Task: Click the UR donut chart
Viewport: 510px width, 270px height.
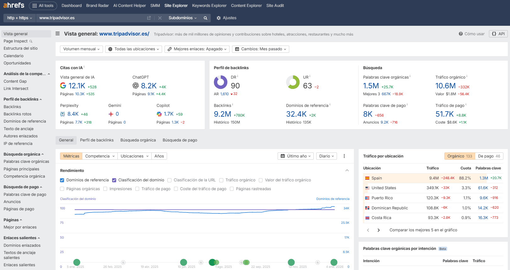Action: pos(293,82)
